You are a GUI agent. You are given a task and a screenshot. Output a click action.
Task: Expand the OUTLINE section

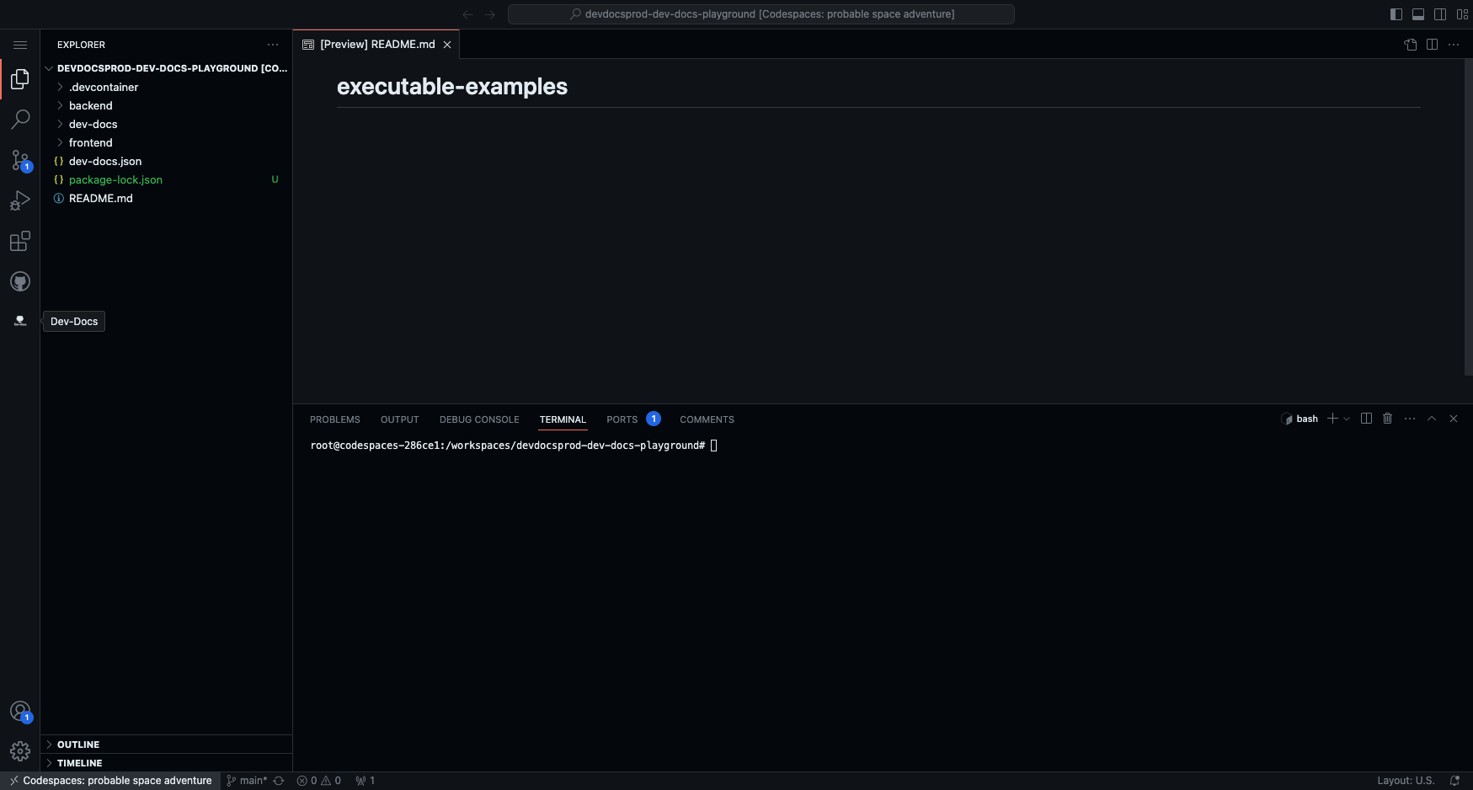tap(78, 745)
